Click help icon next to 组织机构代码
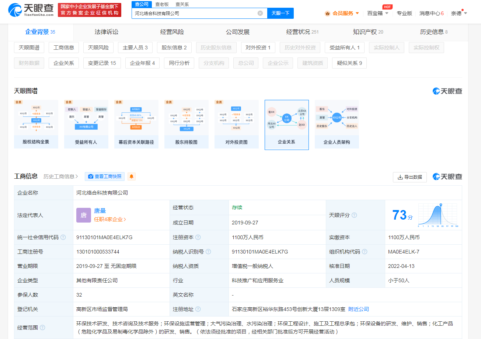This screenshot has width=481, height=339. [x=365, y=252]
